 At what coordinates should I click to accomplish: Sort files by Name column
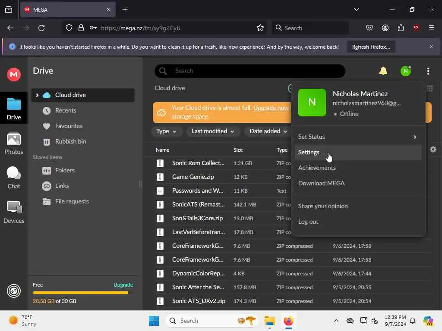[163, 150]
